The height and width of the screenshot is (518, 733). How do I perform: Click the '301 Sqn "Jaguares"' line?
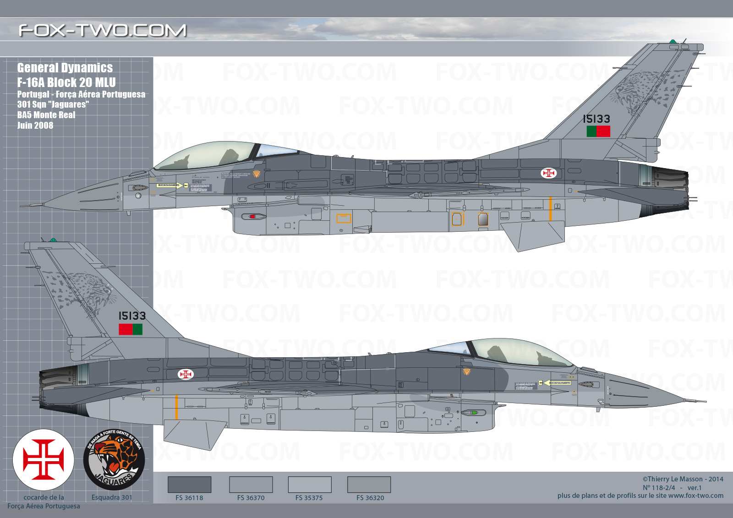click(x=53, y=104)
